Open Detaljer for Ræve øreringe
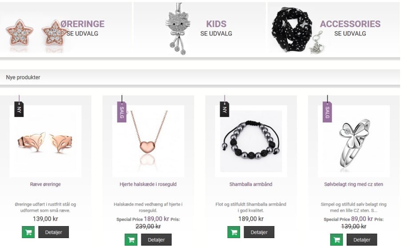 [x=53, y=232]
